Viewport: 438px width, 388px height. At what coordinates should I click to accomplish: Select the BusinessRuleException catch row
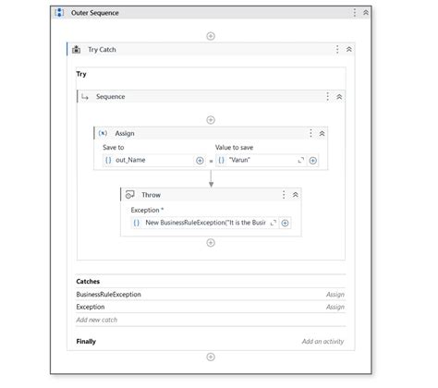[211, 295]
